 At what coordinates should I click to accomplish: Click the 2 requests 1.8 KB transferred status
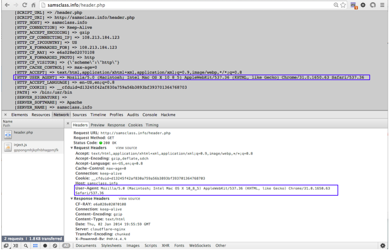point(33,239)
